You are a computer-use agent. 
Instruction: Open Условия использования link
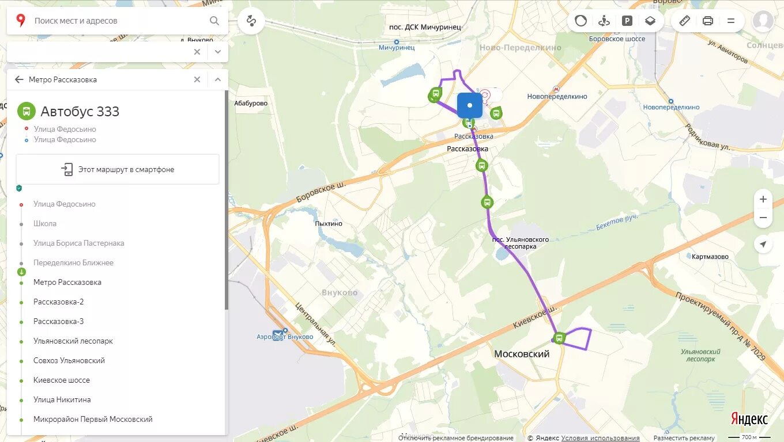click(x=600, y=438)
